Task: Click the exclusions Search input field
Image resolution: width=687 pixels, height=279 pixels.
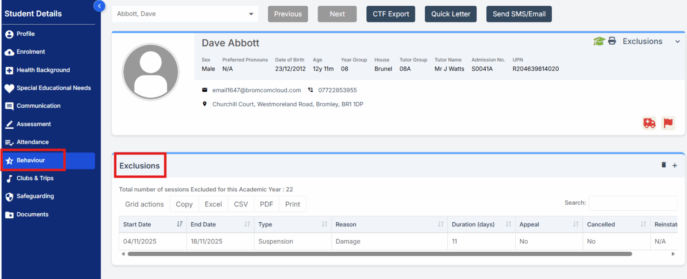Action: click(632, 203)
